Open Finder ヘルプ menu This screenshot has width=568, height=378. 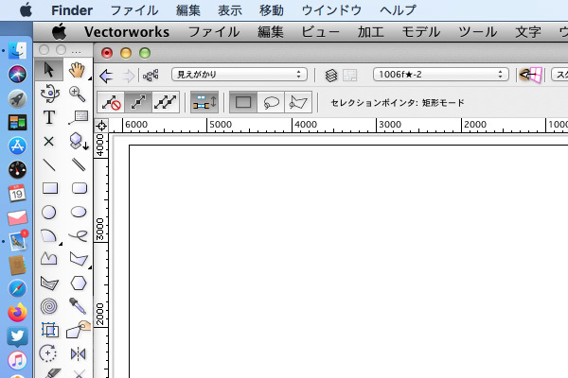[x=399, y=10]
